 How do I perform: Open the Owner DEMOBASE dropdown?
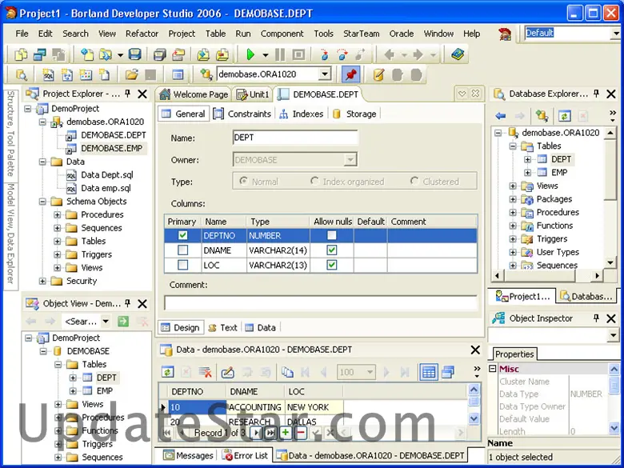coord(350,160)
